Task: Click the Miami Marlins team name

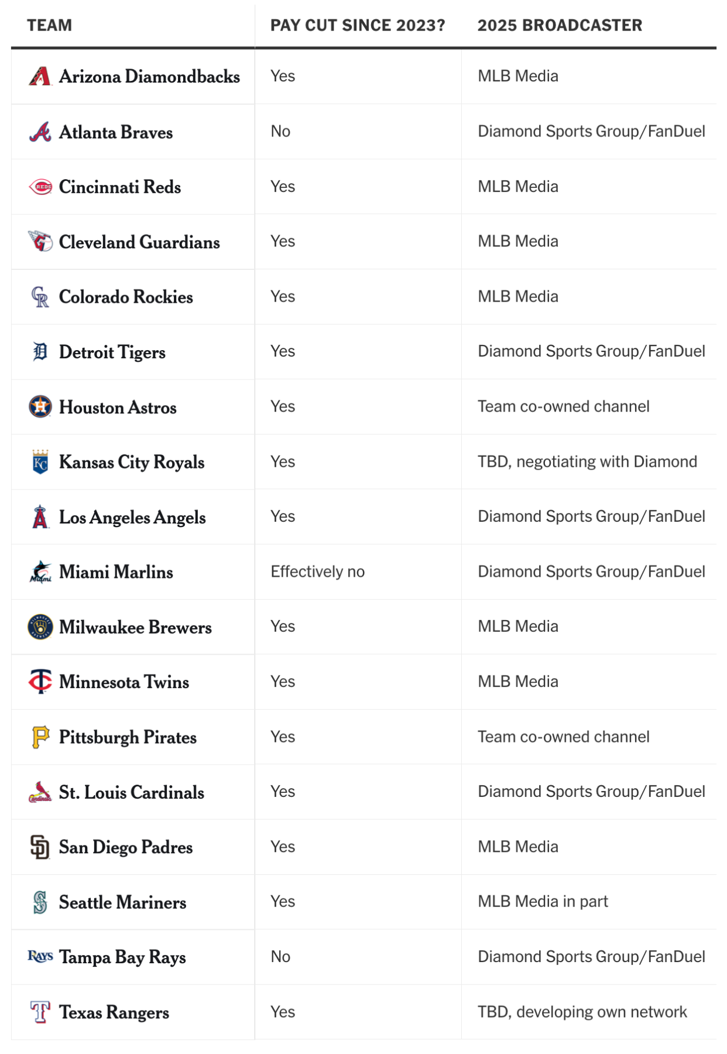Action: (116, 572)
